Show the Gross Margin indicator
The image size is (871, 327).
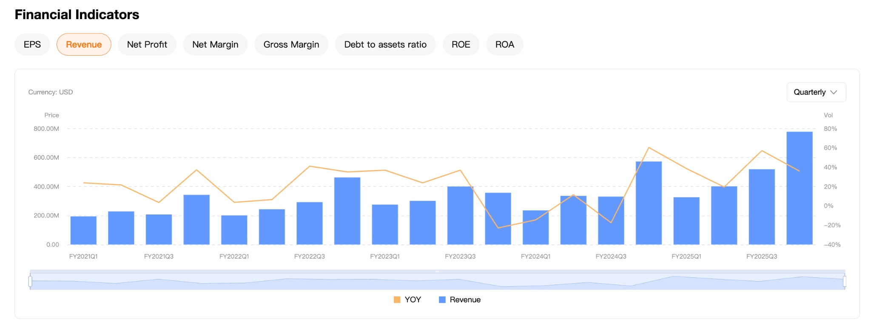291,45
